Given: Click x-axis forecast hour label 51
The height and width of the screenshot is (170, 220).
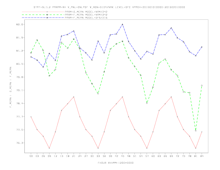Looking at the screenshot, I should [135, 156].
